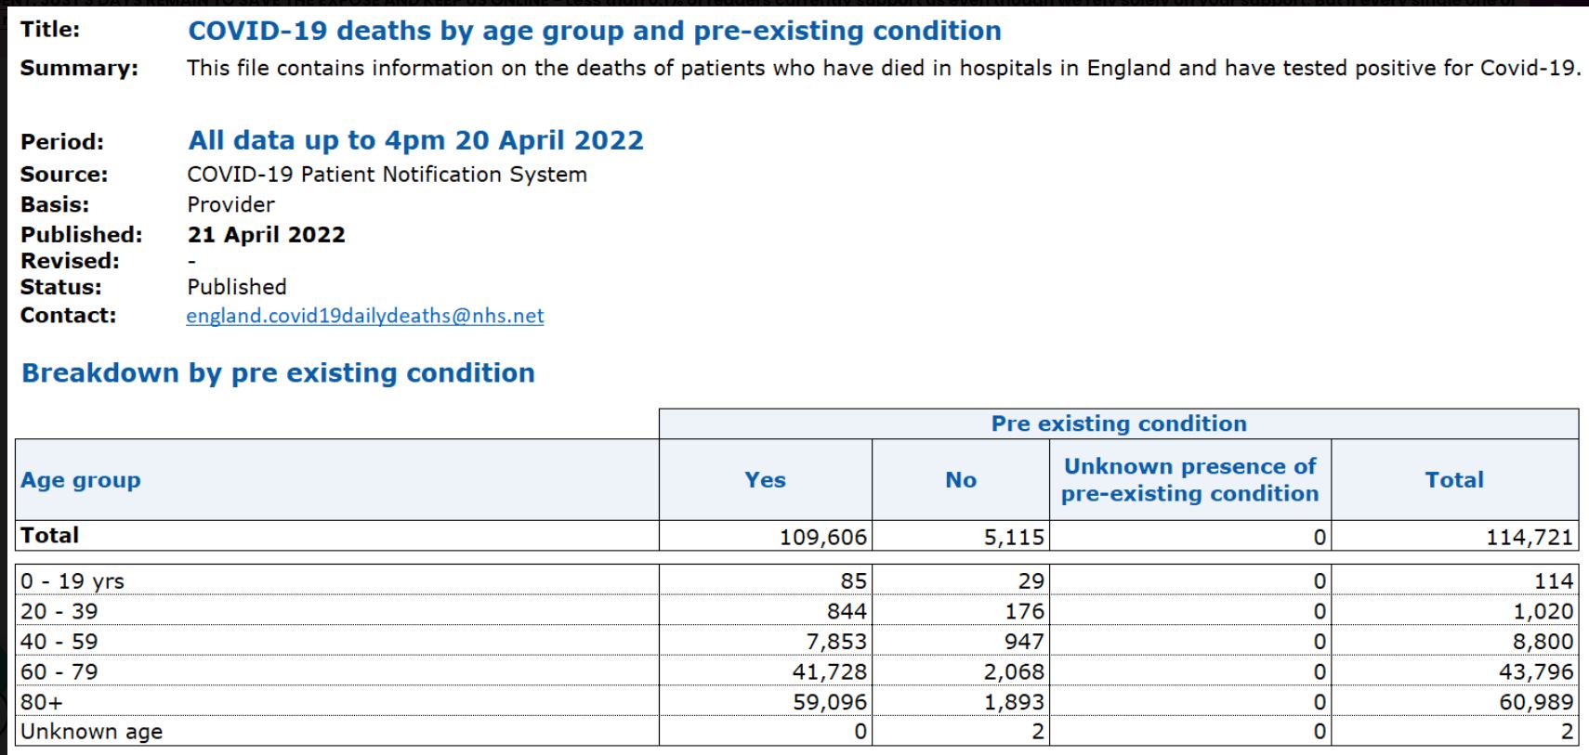1589x755 pixels.
Task: Click the "Yes" column header
Action: click(x=765, y=480)
